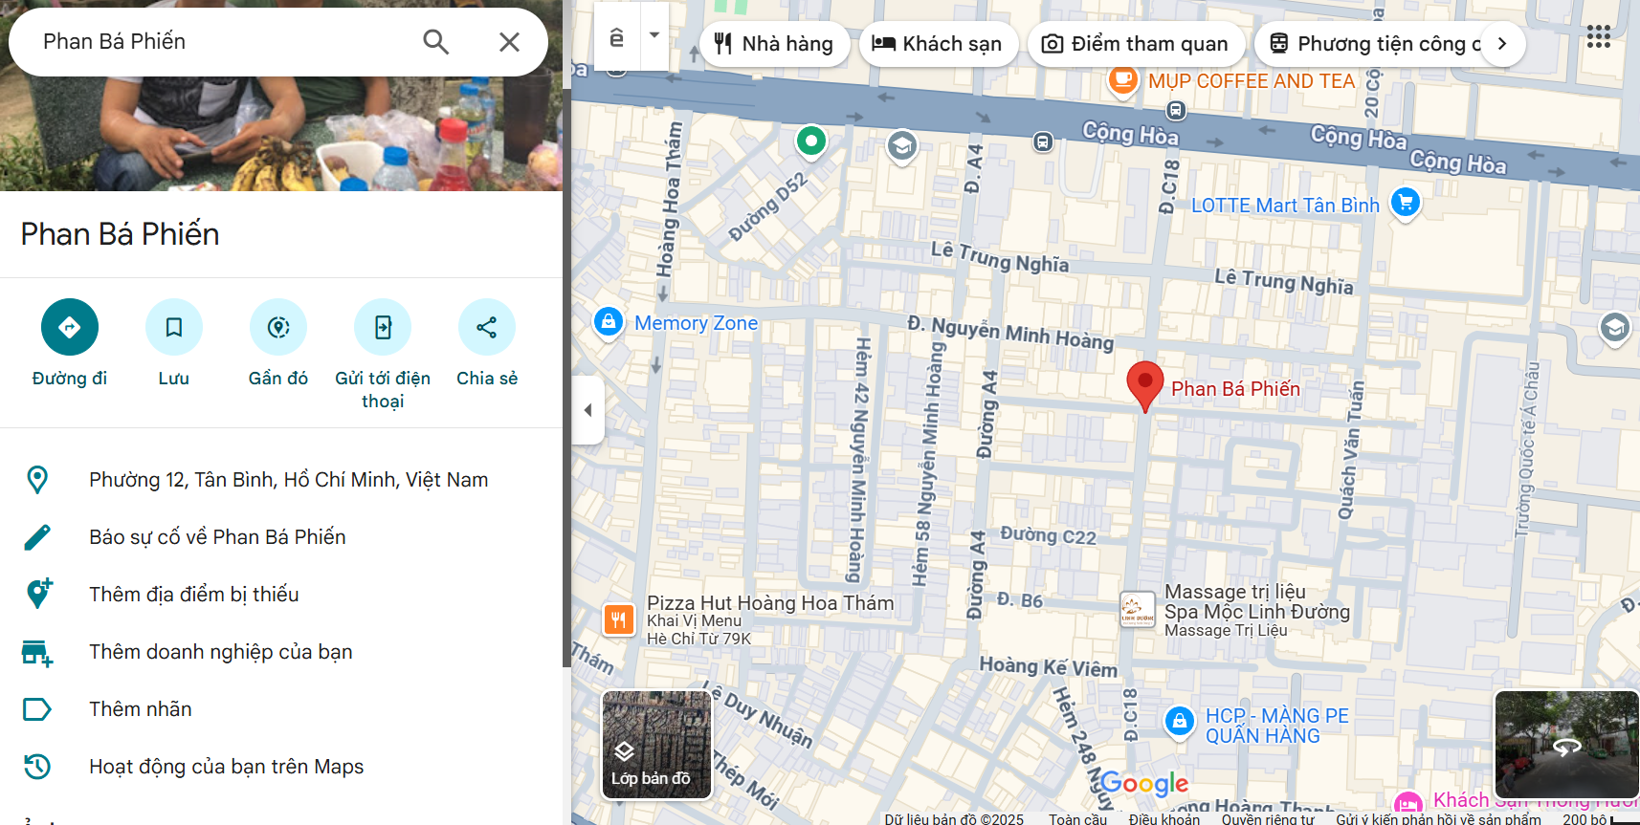The height and width of the screenshot is (825, 1640).
Task: Click the green circle marker on Cộng Hòa
Action: click(811, 141)
